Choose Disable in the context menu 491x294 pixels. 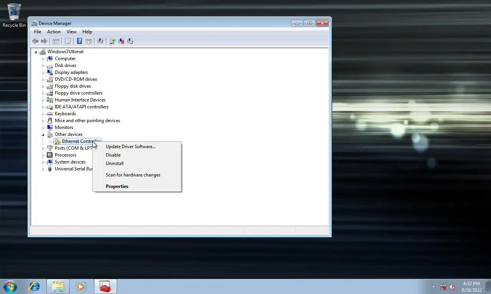coord(137,155)
